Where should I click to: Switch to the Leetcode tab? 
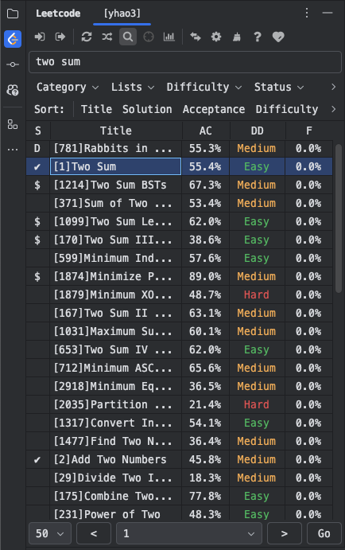coord(58,14)
